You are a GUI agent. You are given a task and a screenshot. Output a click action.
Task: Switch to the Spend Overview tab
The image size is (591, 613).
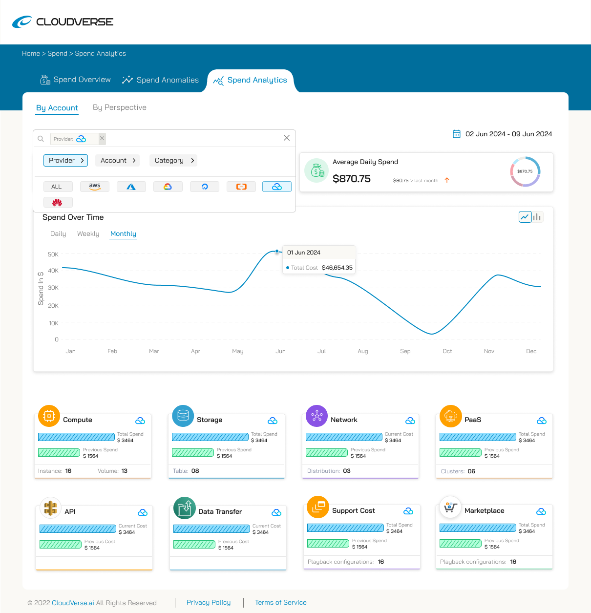tap(75, 80)
